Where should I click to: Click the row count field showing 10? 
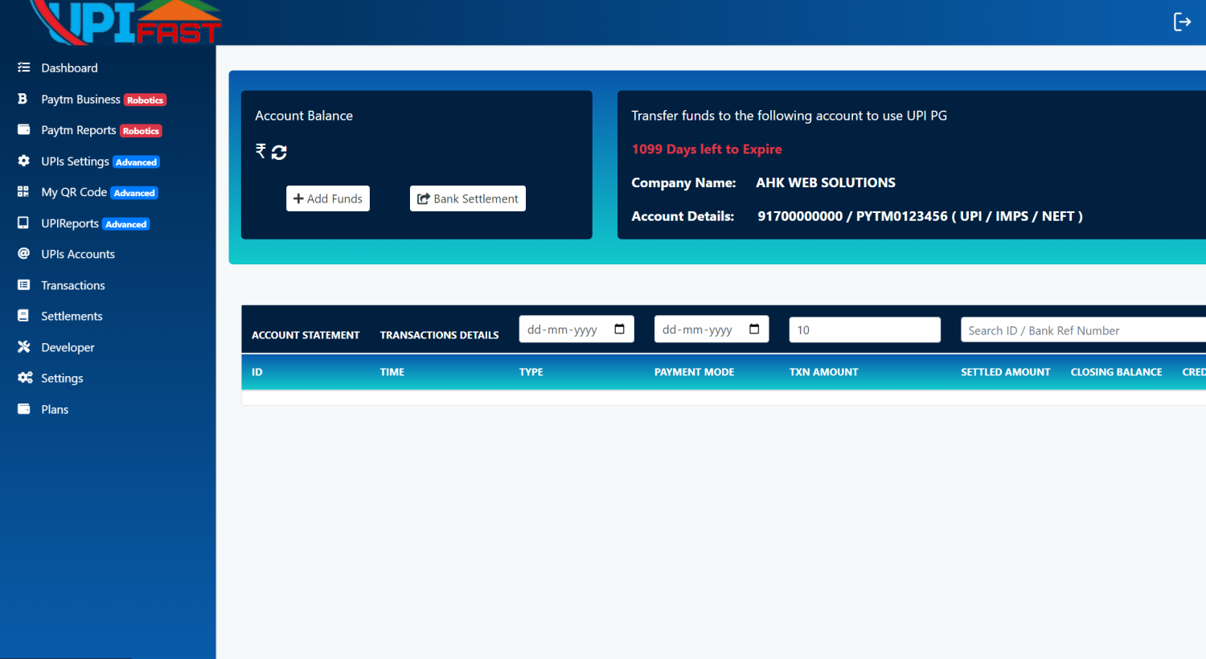pyautogui.click(x=864, y=329)
